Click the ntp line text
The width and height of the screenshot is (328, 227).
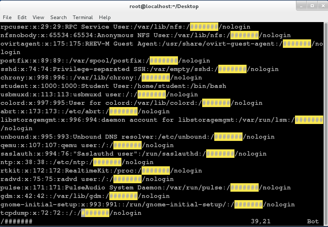77,162
